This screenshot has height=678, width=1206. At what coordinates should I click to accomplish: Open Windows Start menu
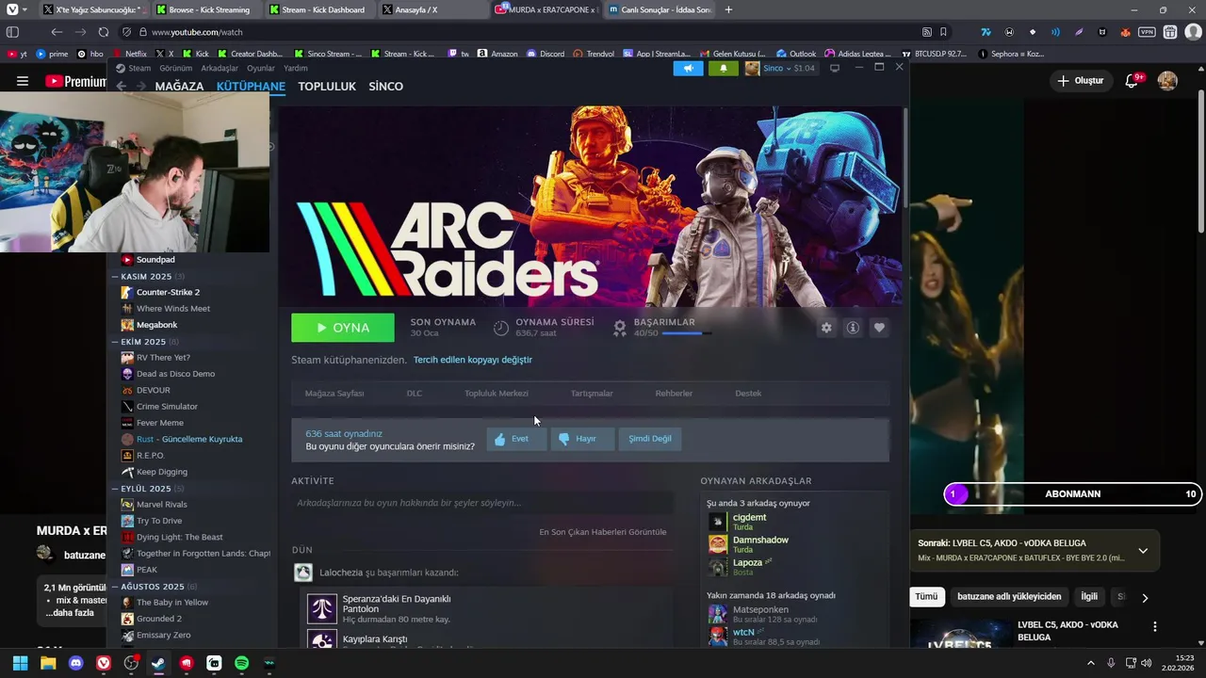tap(21, 663)
